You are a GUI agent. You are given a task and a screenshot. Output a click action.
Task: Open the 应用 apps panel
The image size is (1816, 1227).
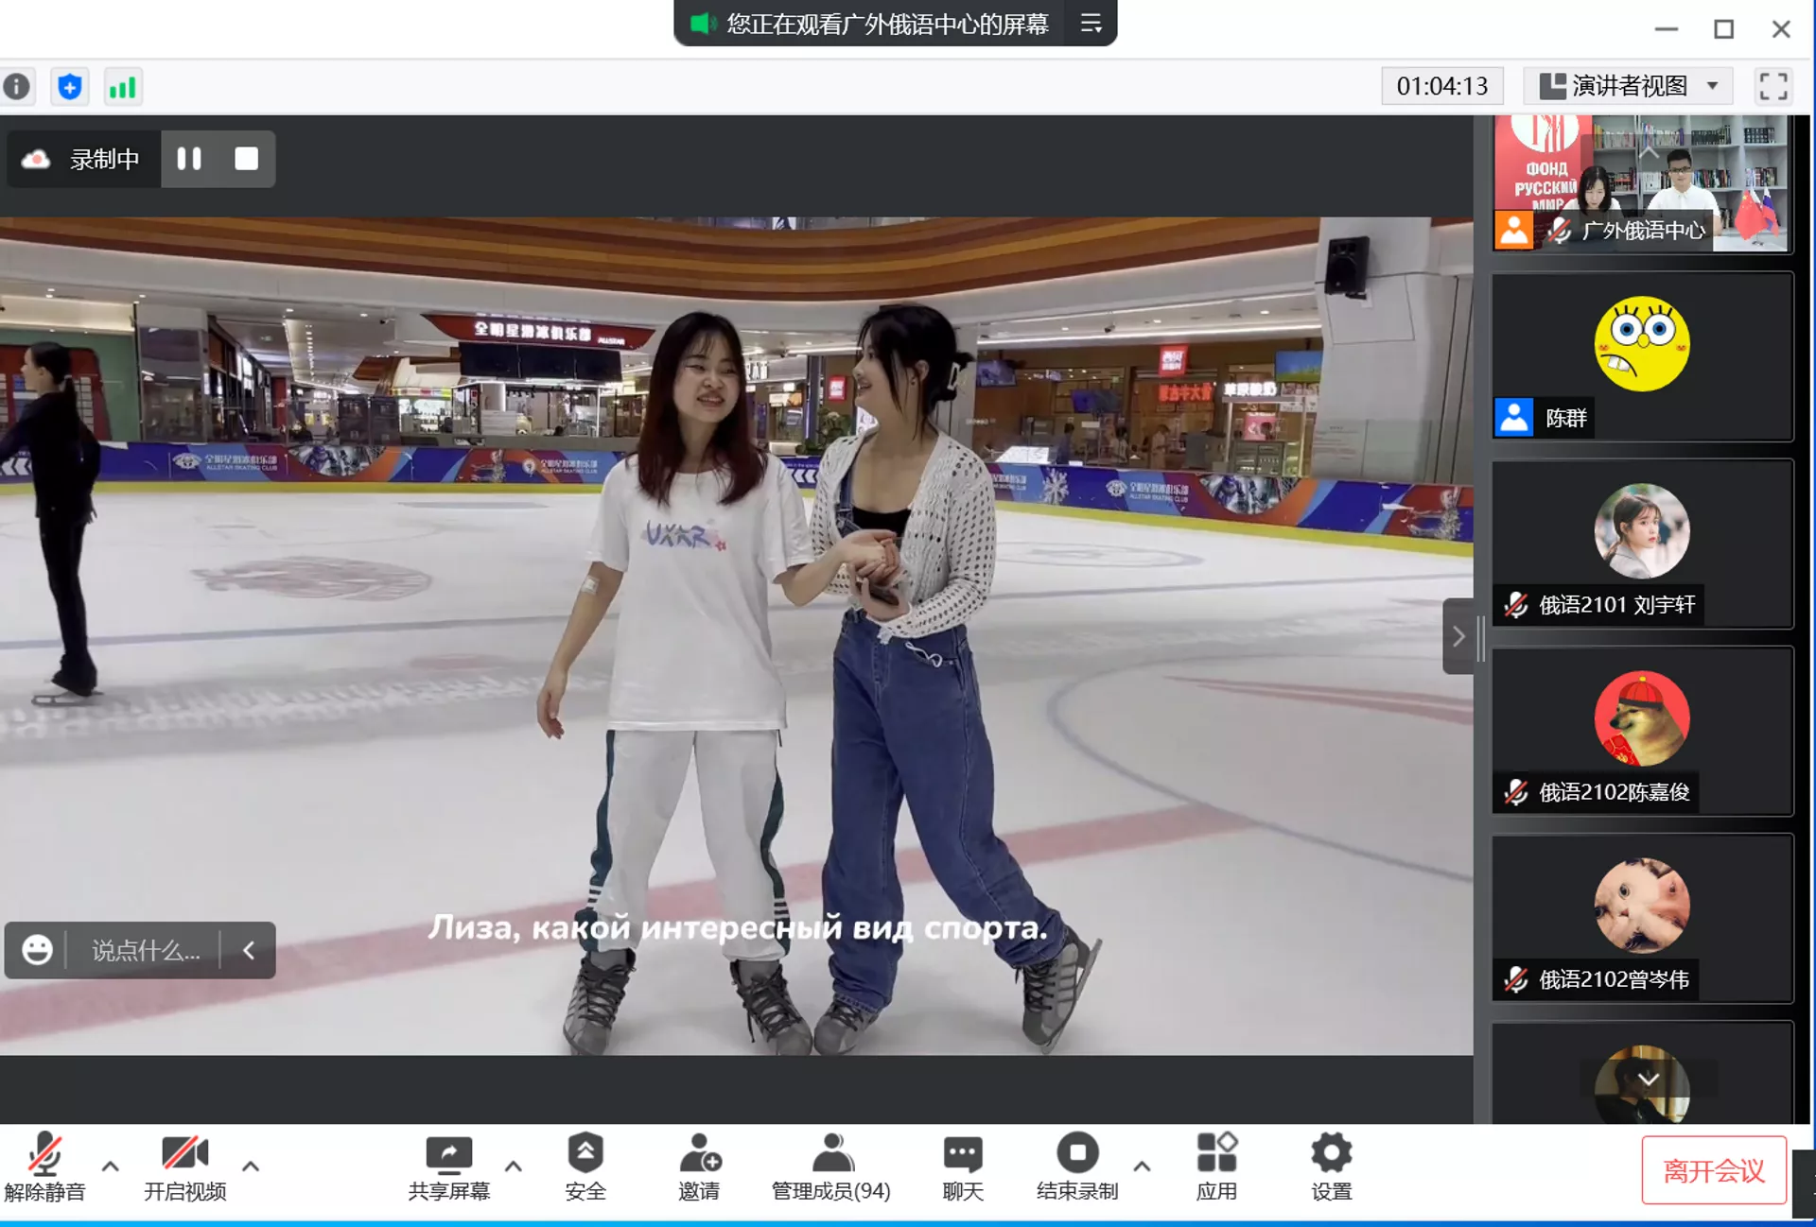tap(1217, 1167)
